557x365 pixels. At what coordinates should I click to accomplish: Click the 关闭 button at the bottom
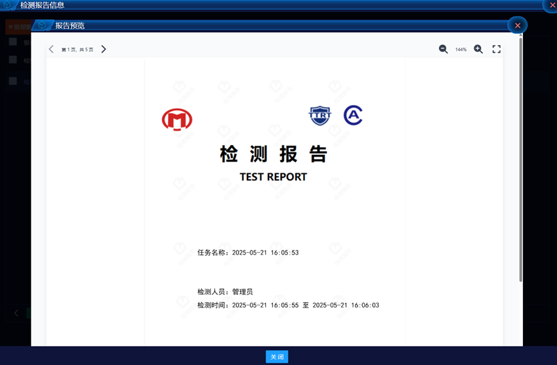[x=277, y=356]
